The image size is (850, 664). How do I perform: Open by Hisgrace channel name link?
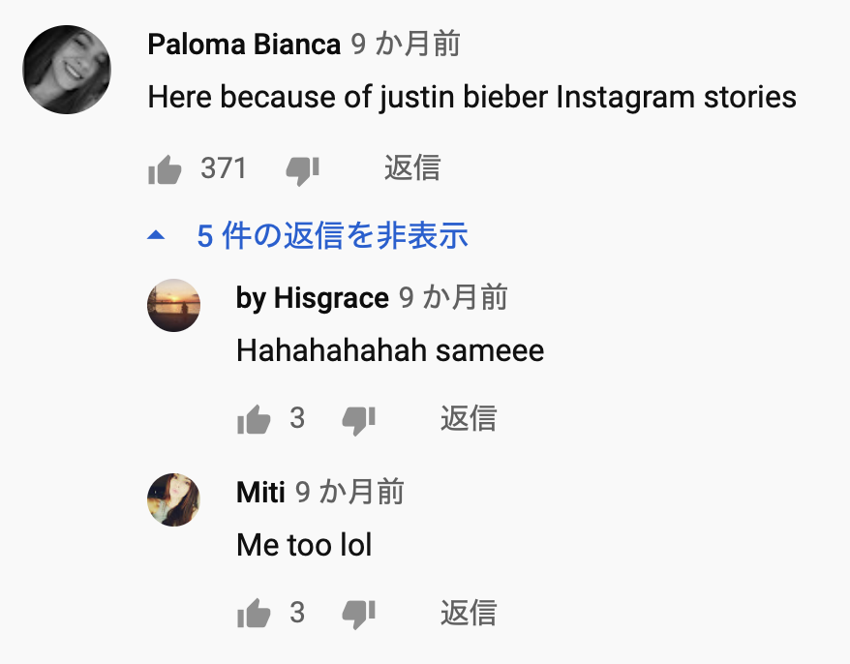[x=312, y=298]
